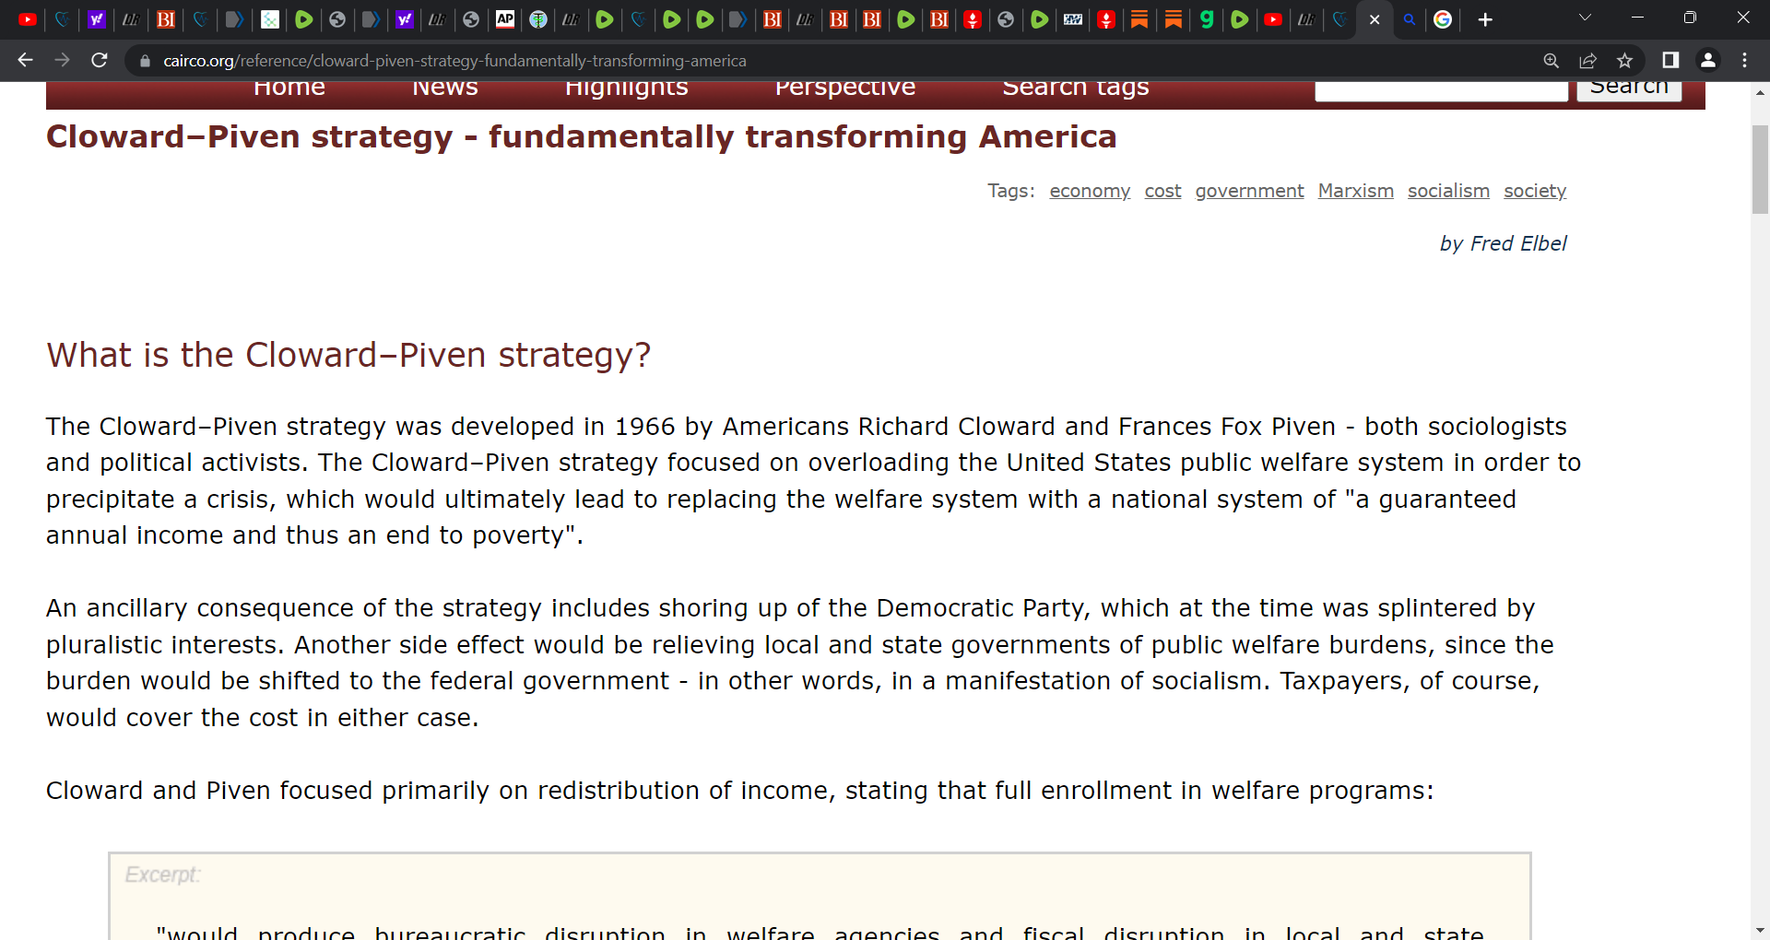Switch to the AP News tab
Screen dimensions: 1770x940
505,19
